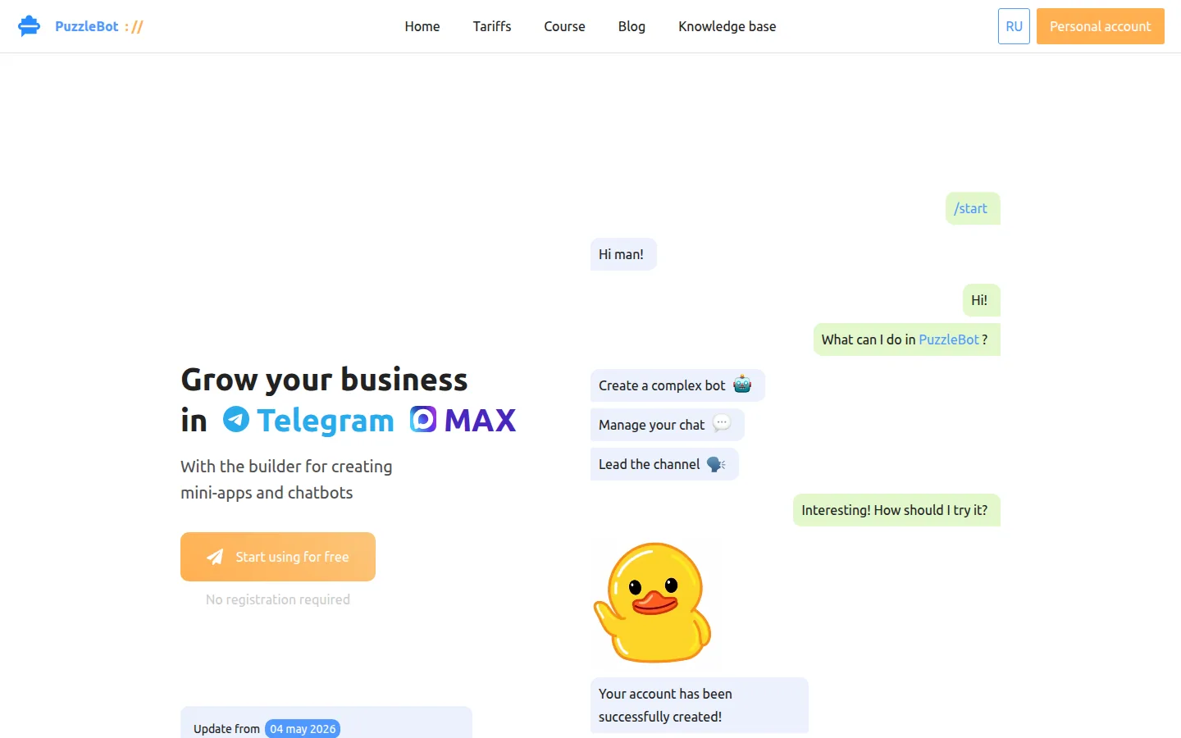
Task: Select the Lead the channel message
Action: click(x=664, y=464)
